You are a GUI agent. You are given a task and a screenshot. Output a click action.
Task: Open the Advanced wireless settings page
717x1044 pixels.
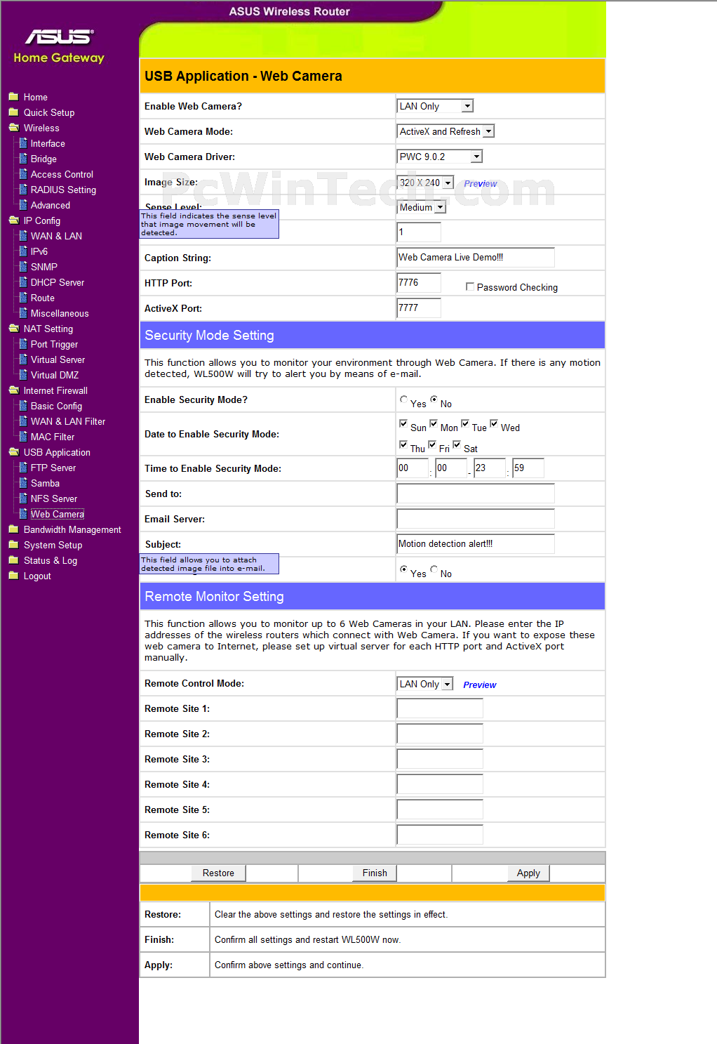pyautogui.click(x=51, y=205)
